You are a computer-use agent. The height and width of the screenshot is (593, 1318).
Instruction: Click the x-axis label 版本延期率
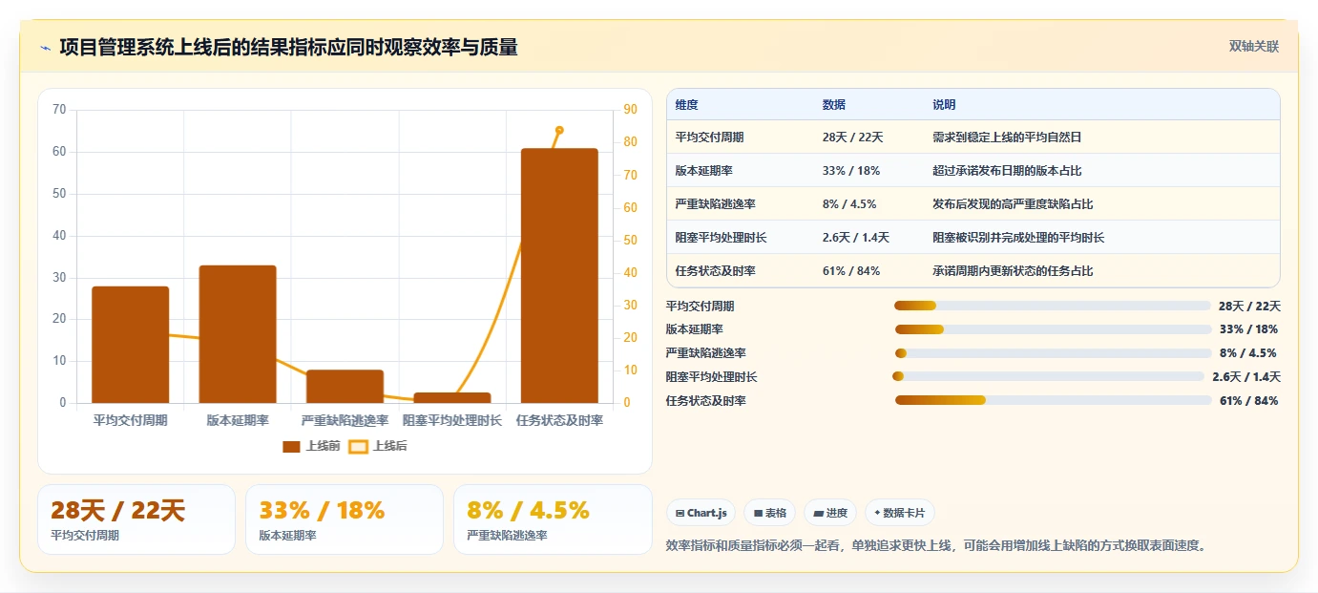tap(238, 420)
